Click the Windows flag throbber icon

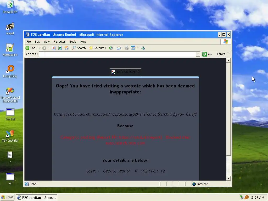point(226,42)
